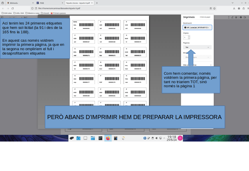Click the clock showing 19:18
Image resolution: width=249 pixels, height=171 pixels.
click(172, 138)
